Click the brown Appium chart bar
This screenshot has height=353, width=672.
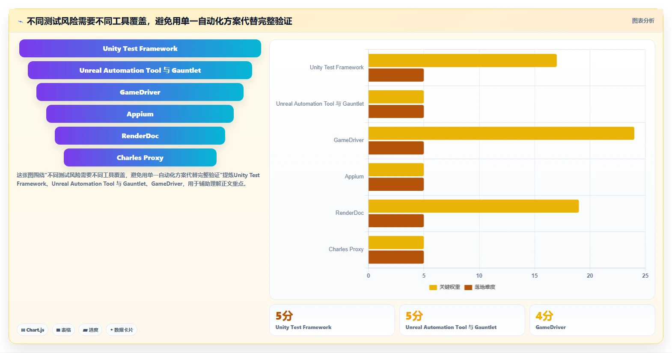coord(396,184)
